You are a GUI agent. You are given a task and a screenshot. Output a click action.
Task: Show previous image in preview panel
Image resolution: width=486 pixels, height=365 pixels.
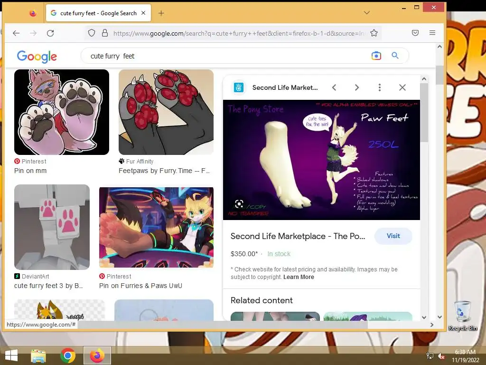tap(334, 87)
